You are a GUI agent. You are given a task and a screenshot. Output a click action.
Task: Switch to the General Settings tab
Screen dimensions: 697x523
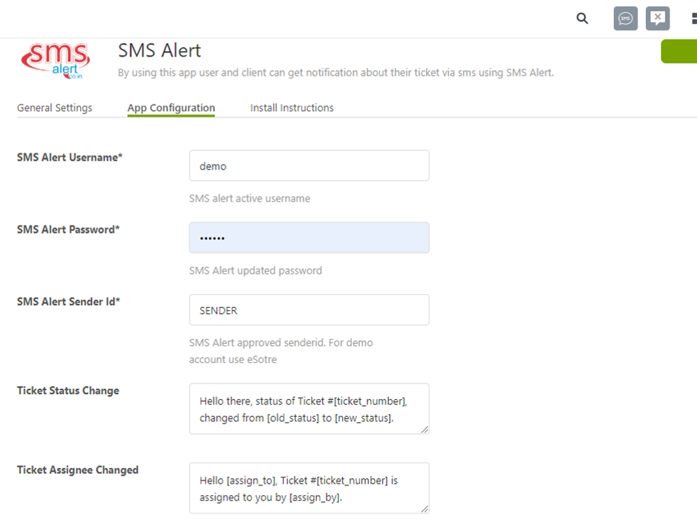54,108
